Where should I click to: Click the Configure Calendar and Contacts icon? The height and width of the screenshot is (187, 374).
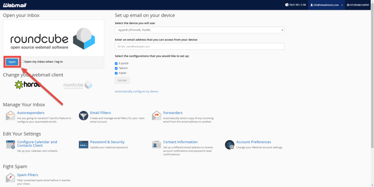click(x=11, y=145)
